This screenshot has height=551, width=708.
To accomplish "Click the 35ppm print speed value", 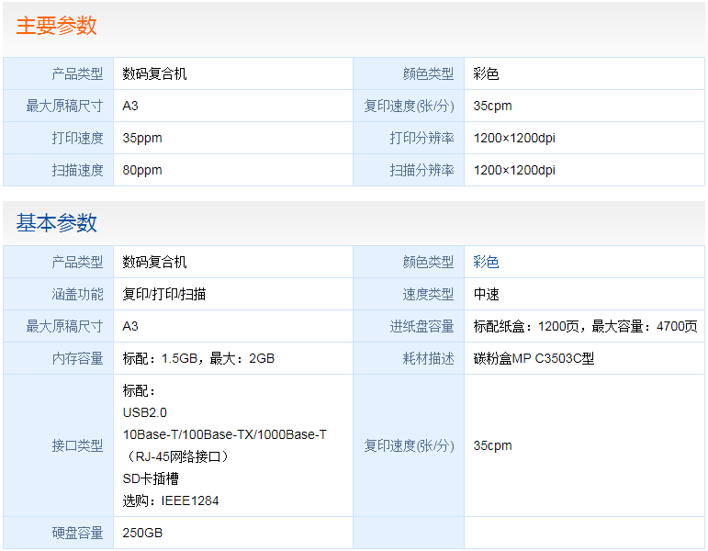I will (142, 138).
